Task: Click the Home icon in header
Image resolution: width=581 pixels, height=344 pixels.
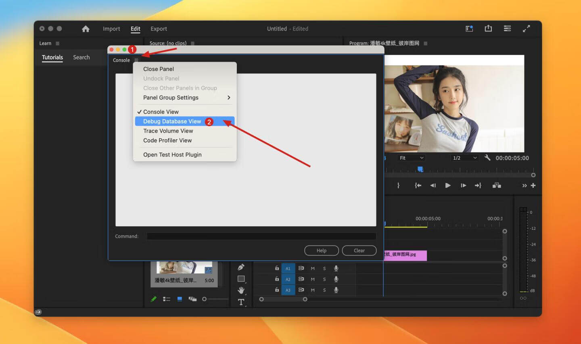Action: [x=86, y=29]
